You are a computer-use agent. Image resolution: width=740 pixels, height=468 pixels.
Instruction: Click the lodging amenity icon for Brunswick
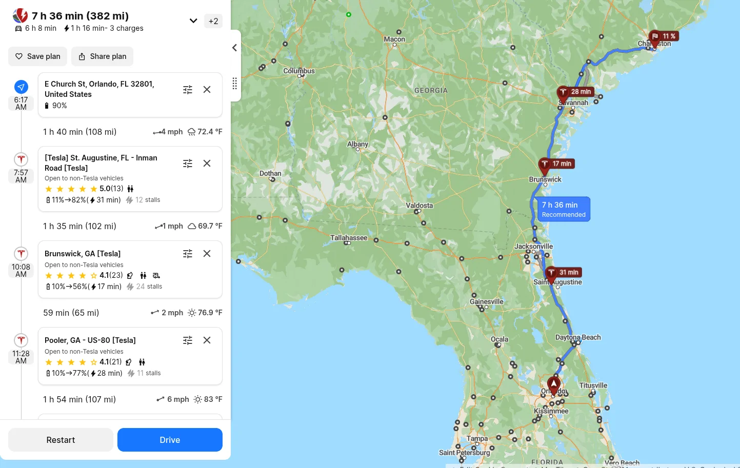pos(156,275)
